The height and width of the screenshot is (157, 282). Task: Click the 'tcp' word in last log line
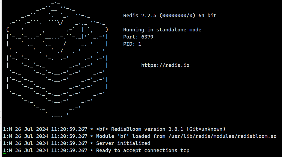coord(185,150)
